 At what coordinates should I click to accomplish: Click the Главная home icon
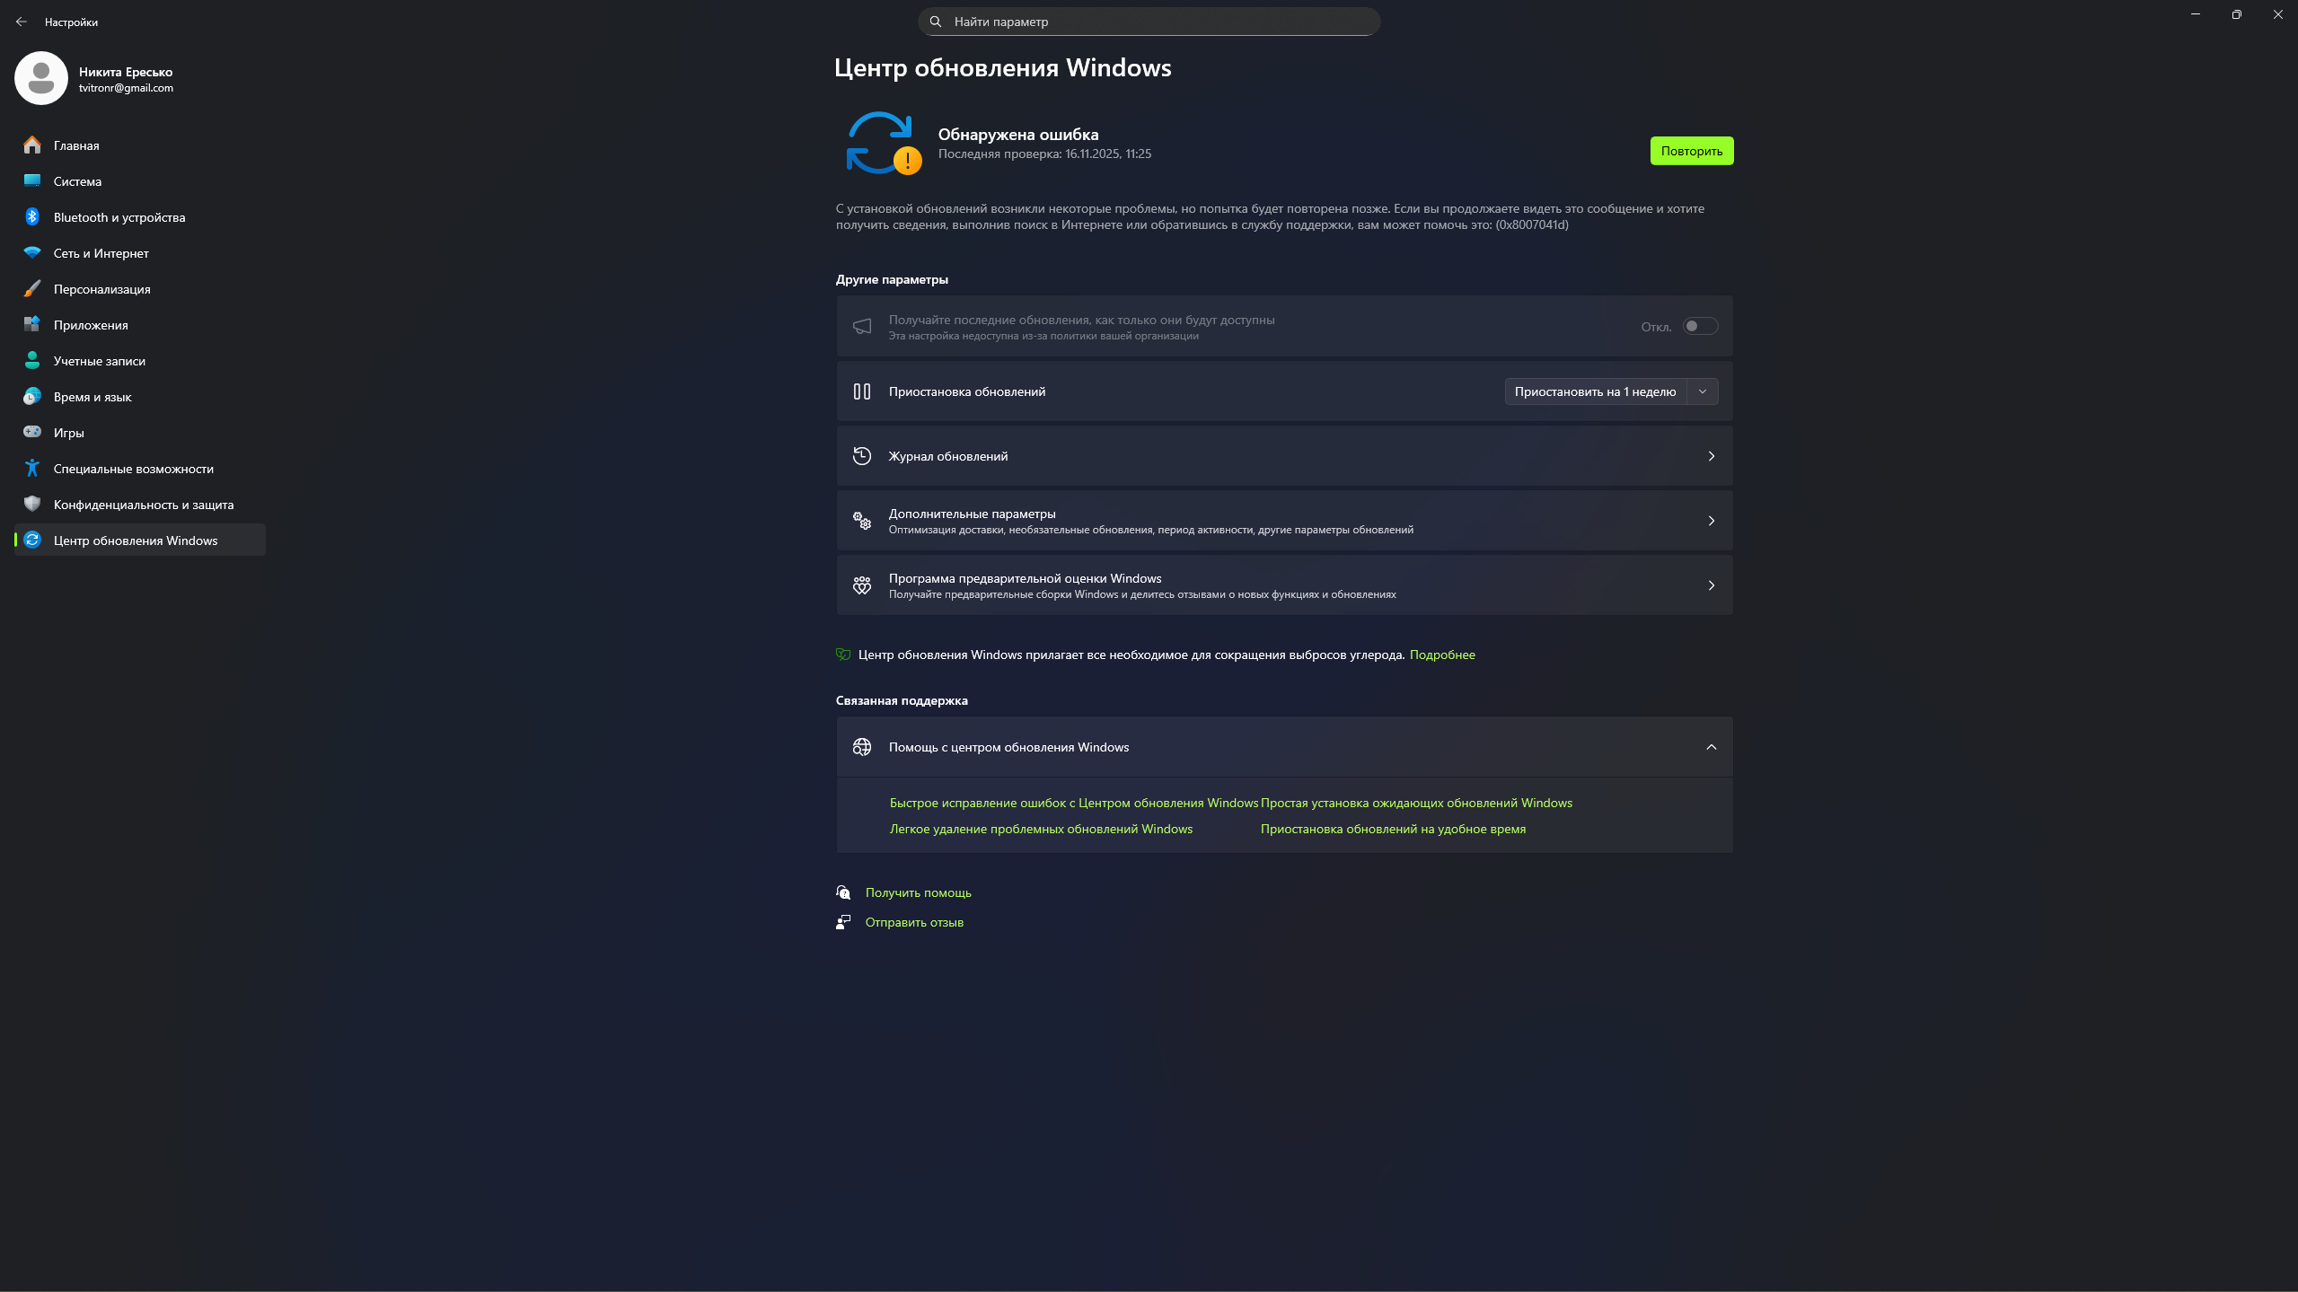coord(32,145)
